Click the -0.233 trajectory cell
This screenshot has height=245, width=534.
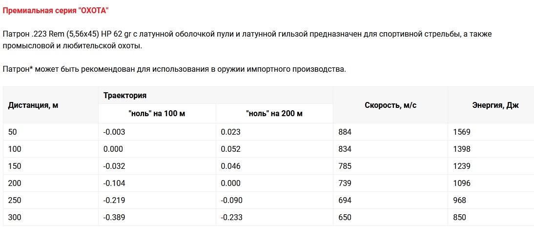click(231, 217)
